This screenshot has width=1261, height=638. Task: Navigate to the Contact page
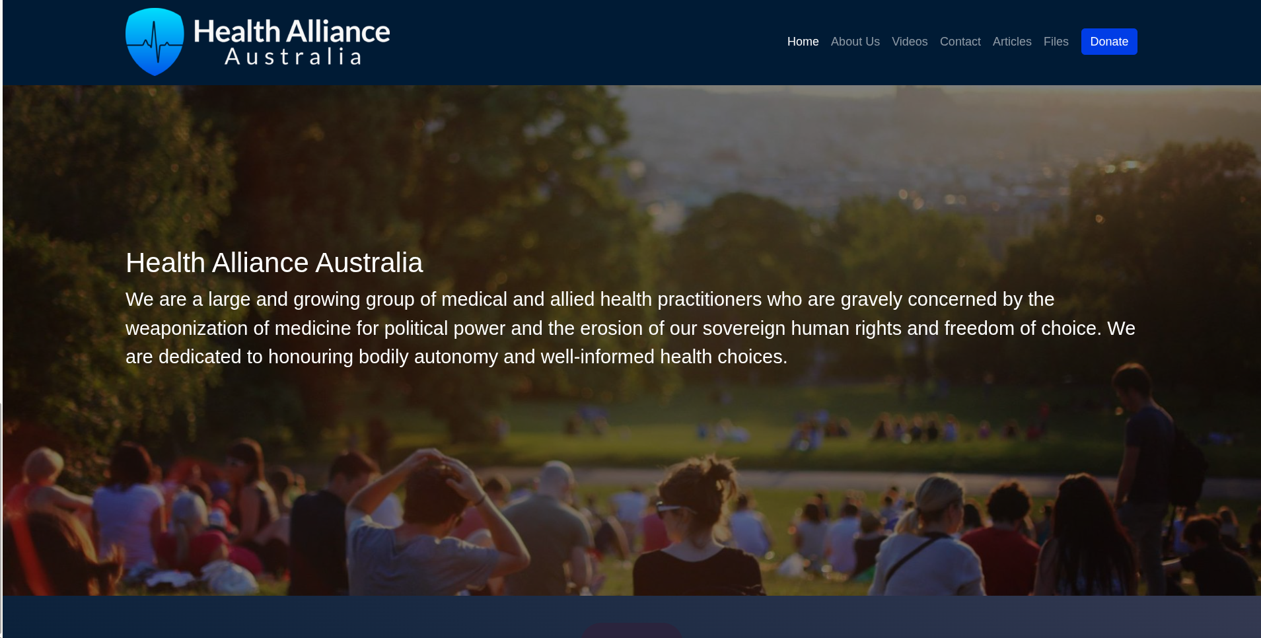tap(960, 42)
